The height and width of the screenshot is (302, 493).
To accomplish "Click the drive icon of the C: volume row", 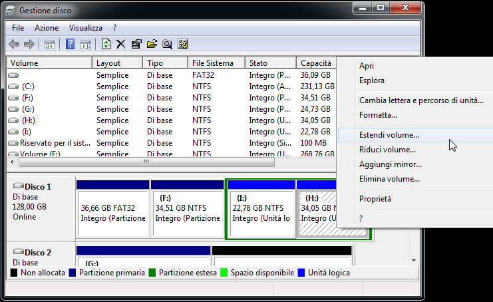I will click(13, 86).
